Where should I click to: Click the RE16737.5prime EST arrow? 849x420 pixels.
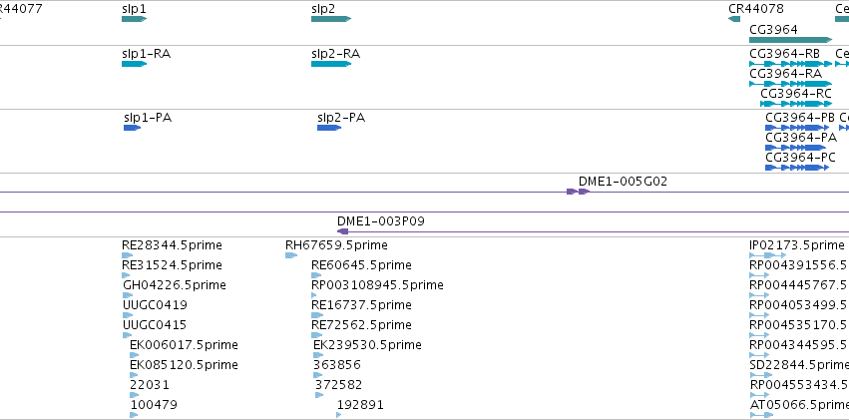point(317,315)
